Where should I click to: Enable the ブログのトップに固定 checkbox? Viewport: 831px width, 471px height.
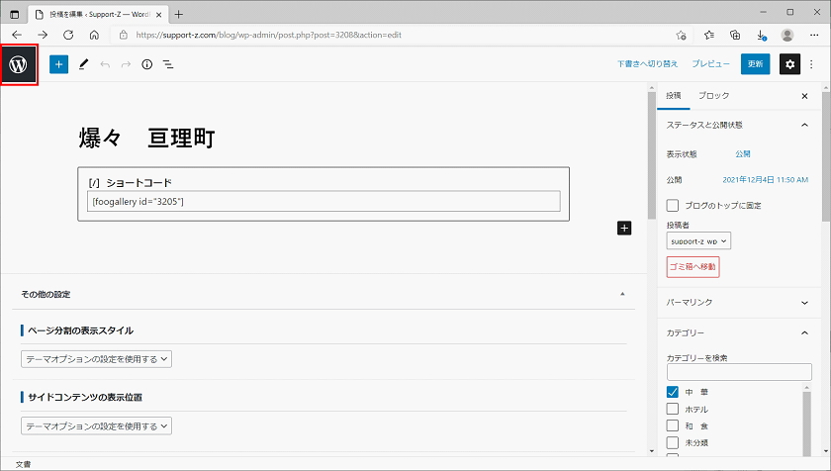click(673, 206)
